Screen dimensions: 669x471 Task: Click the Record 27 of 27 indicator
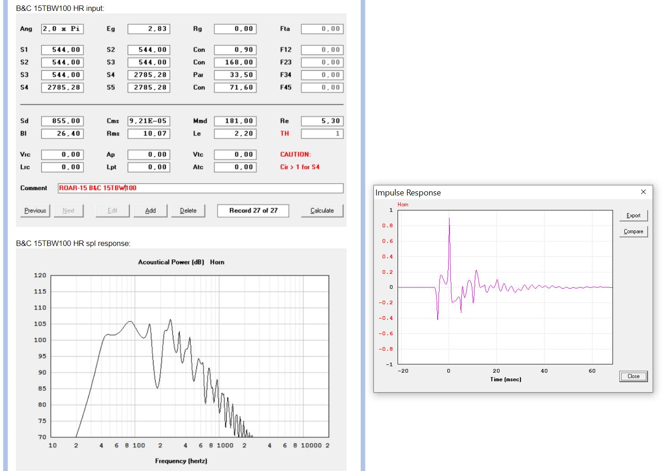[253, 211]
